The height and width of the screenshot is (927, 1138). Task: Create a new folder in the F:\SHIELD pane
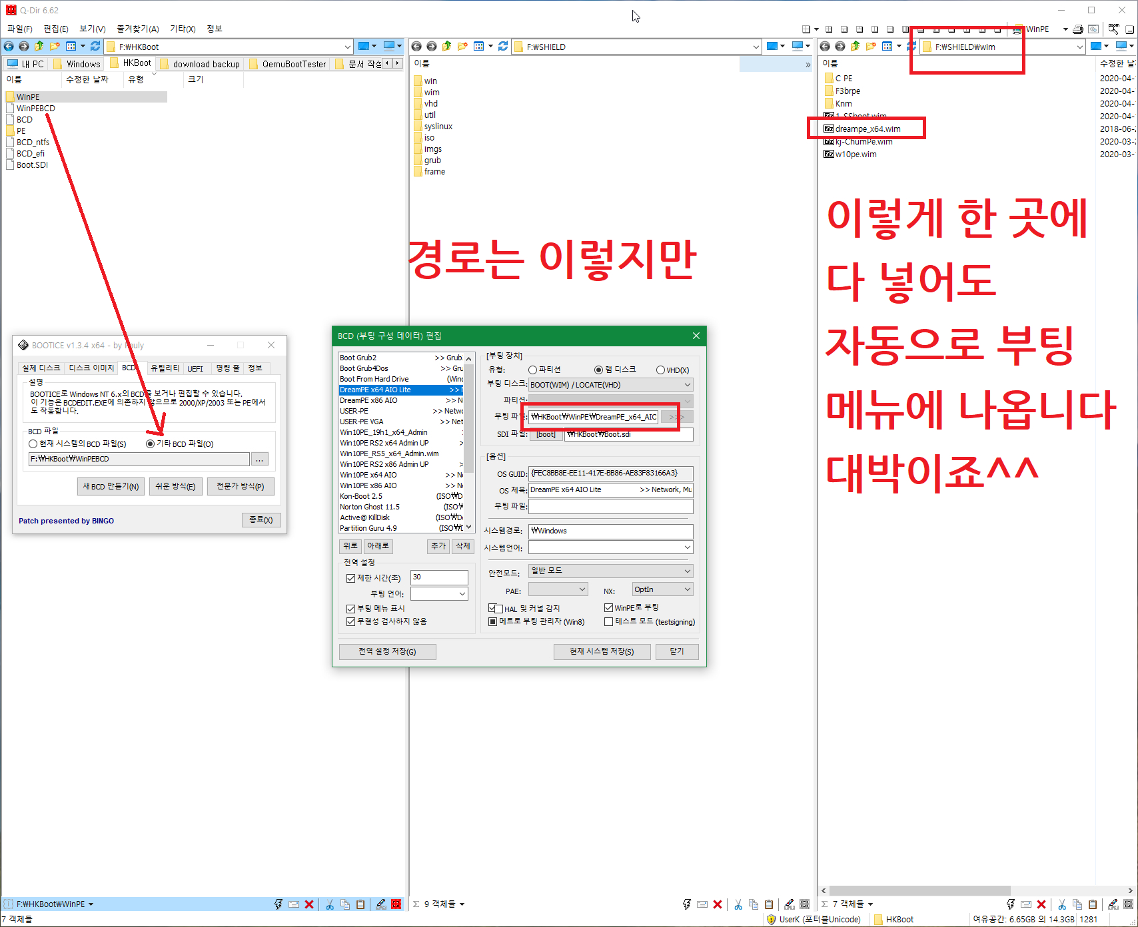click(462, 46)
